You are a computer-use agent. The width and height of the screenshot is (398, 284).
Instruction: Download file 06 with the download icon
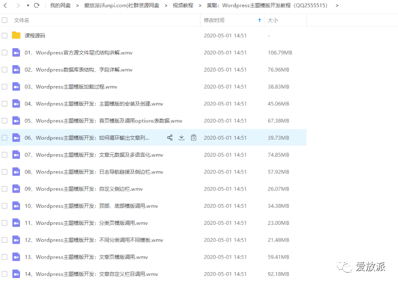tap(182, 138)
